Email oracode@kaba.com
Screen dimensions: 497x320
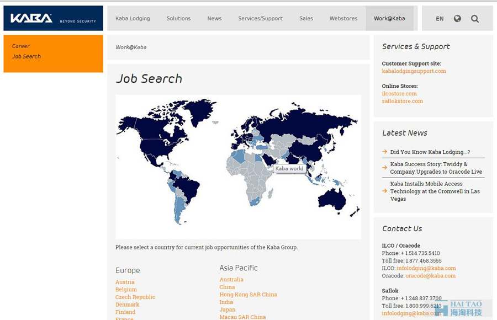430,276
